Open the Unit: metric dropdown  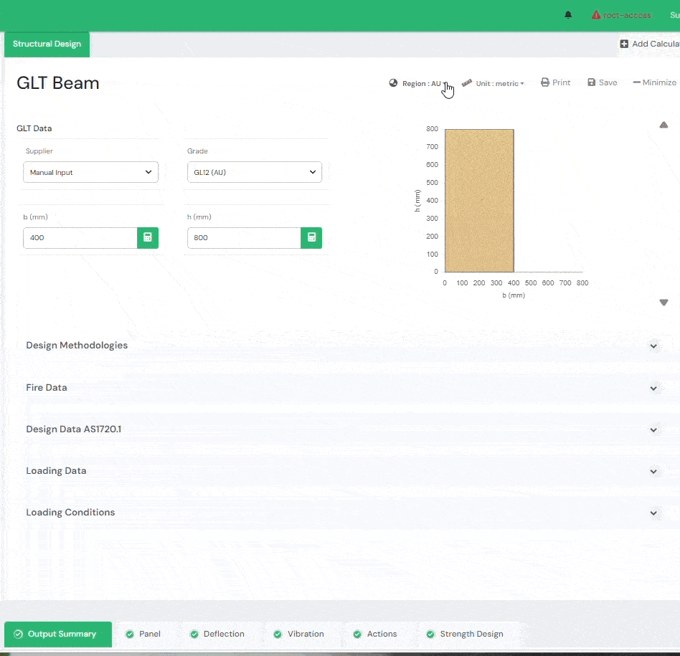coord(494,83)
